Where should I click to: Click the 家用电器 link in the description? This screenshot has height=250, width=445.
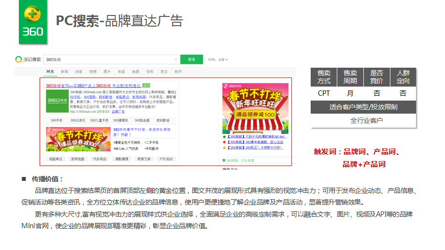tap(139, 97)
